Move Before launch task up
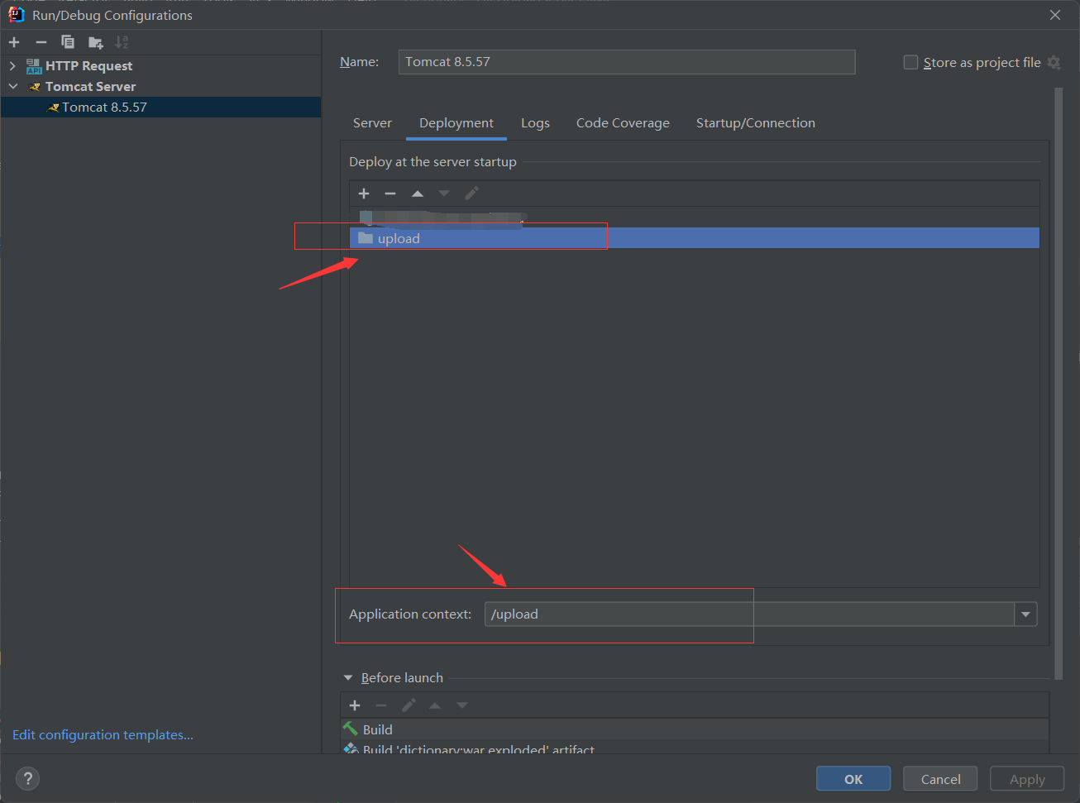 tap(435, 705)
